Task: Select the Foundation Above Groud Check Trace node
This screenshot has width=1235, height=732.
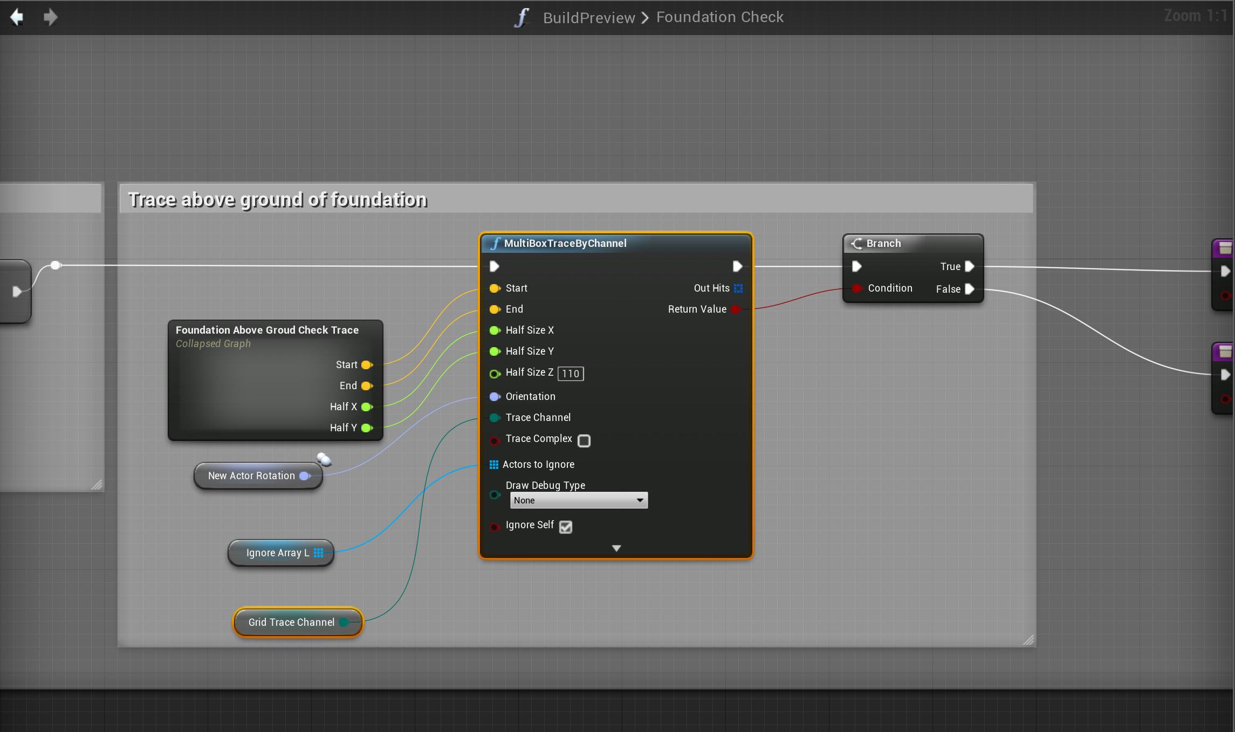Action: (x=267, y=330)
